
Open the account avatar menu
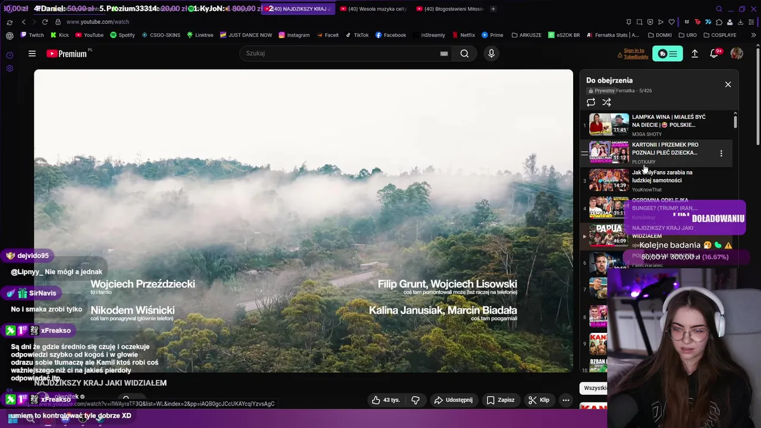pyautogui.click(x=737, y=53)
